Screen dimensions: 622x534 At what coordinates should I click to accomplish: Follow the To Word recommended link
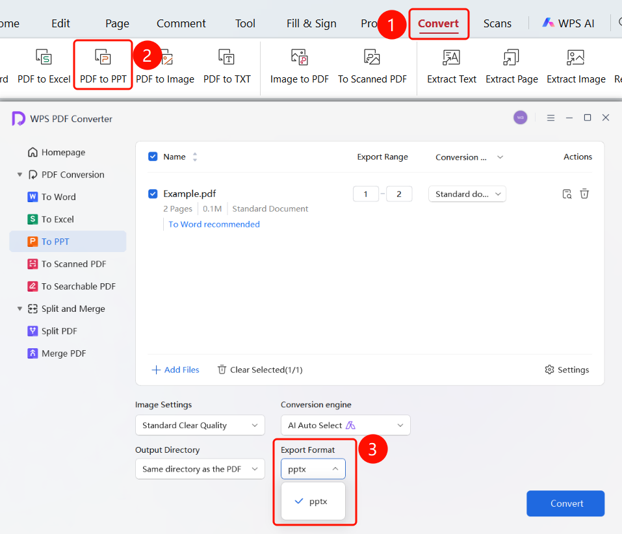(214, 224)
